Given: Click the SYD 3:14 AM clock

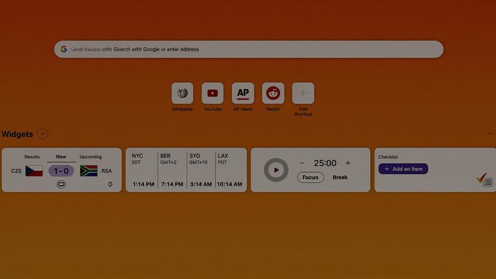Looking at the screenshot, I should (201, 170).
